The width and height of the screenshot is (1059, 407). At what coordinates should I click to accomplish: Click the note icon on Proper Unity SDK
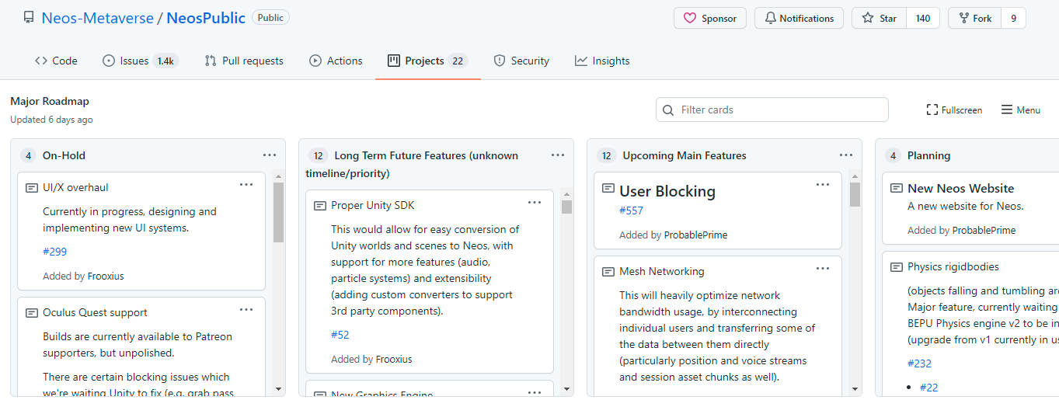(x=320, y=206)
